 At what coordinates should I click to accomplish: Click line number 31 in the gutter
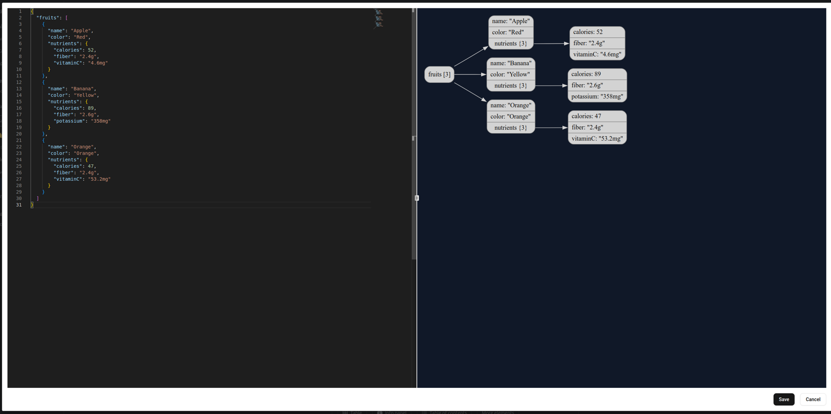click(19, 205)
